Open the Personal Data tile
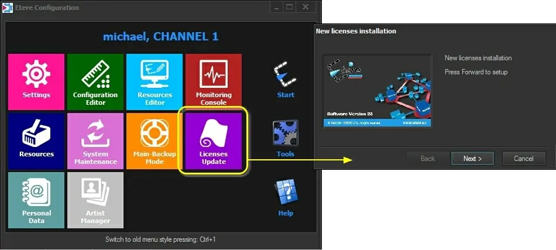 [x=36, y=200]
